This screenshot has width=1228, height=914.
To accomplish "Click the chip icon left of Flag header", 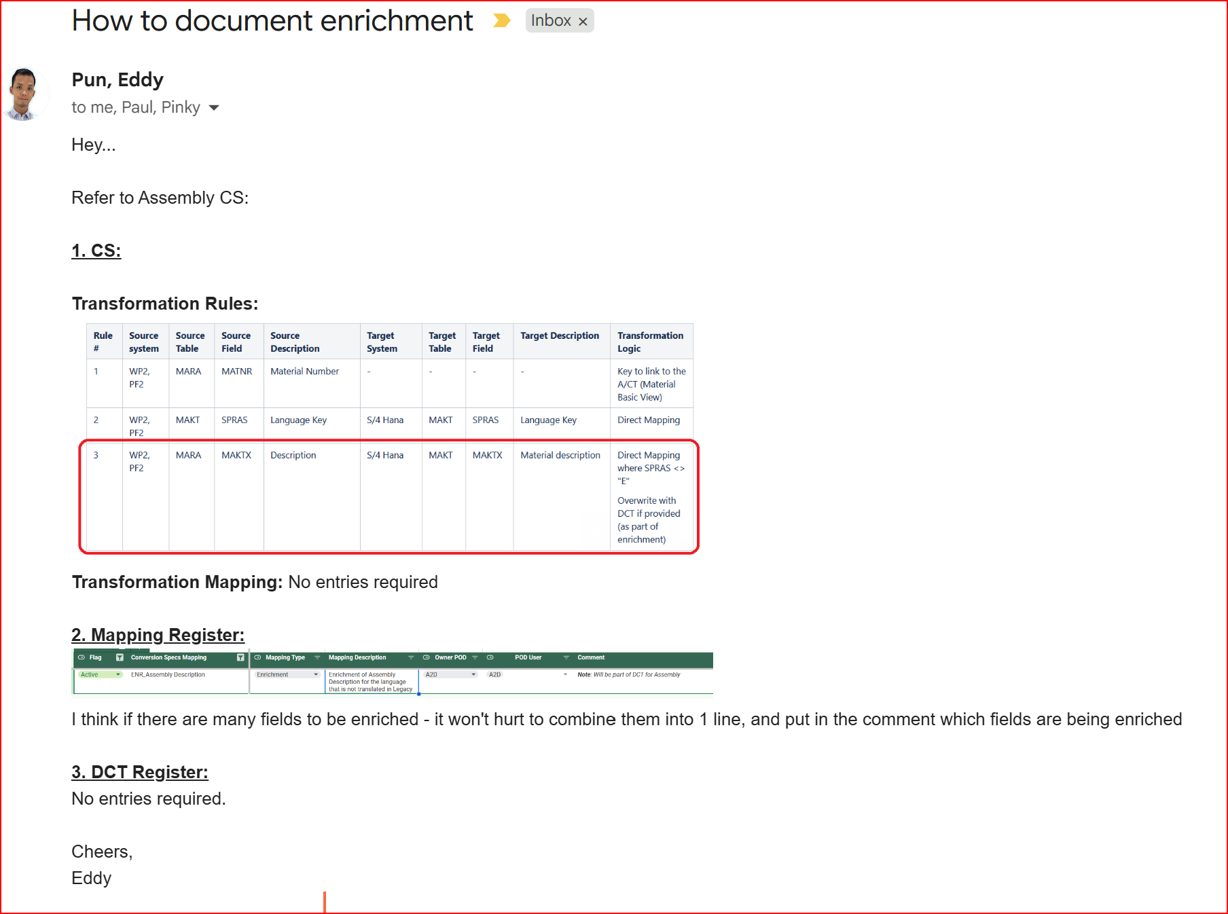I will pos(82,657).
